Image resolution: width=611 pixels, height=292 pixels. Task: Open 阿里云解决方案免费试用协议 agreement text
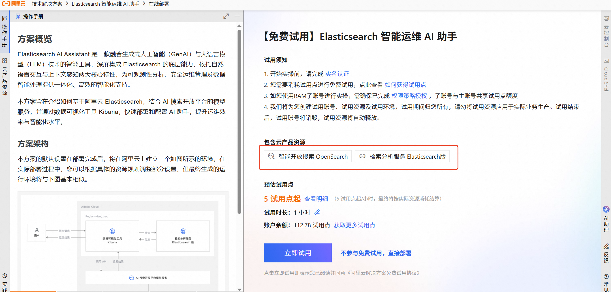tap(383, 273)
